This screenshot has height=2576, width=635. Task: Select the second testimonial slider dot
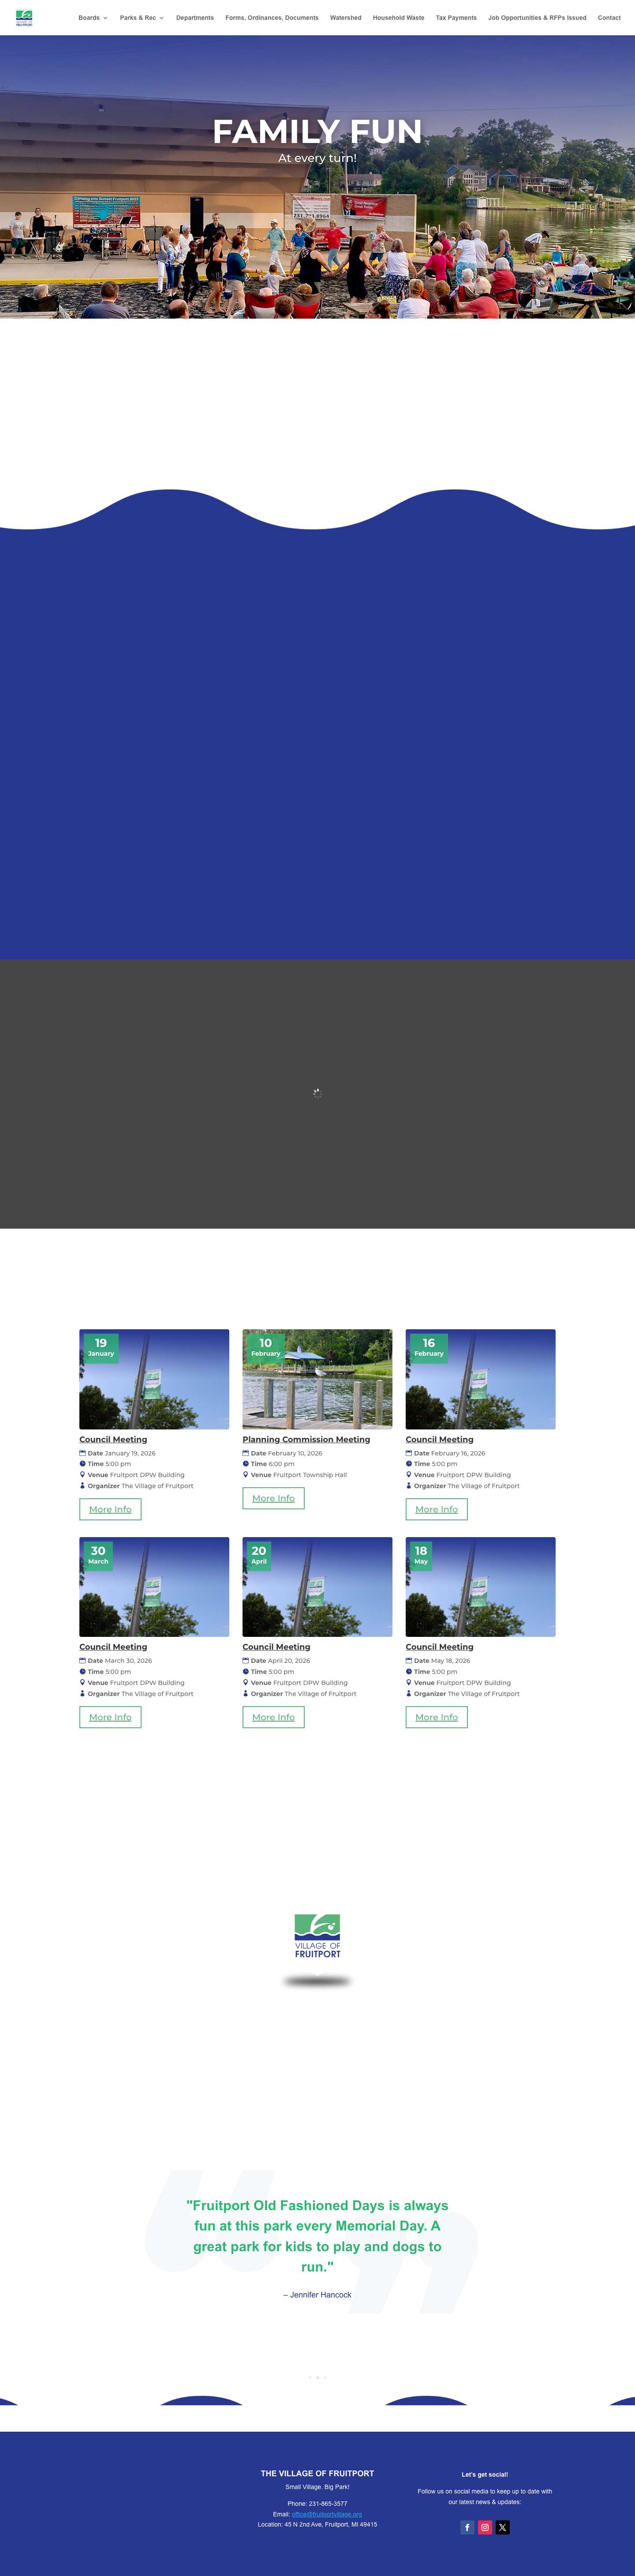[317, 2377]
